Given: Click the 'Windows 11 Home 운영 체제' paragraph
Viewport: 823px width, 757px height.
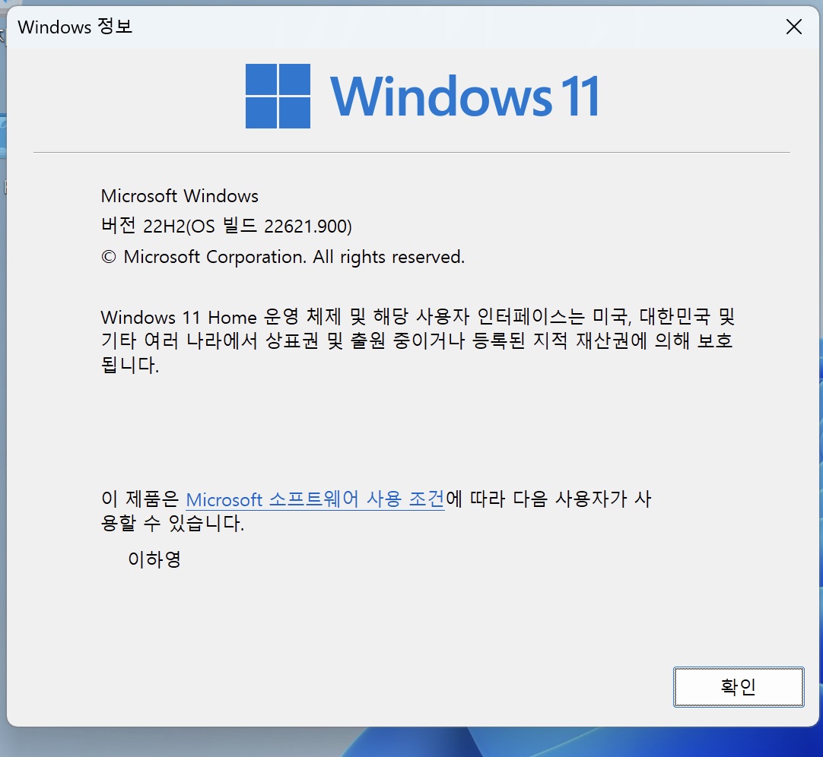Looking at the screenshot, I should coord(418,340).
